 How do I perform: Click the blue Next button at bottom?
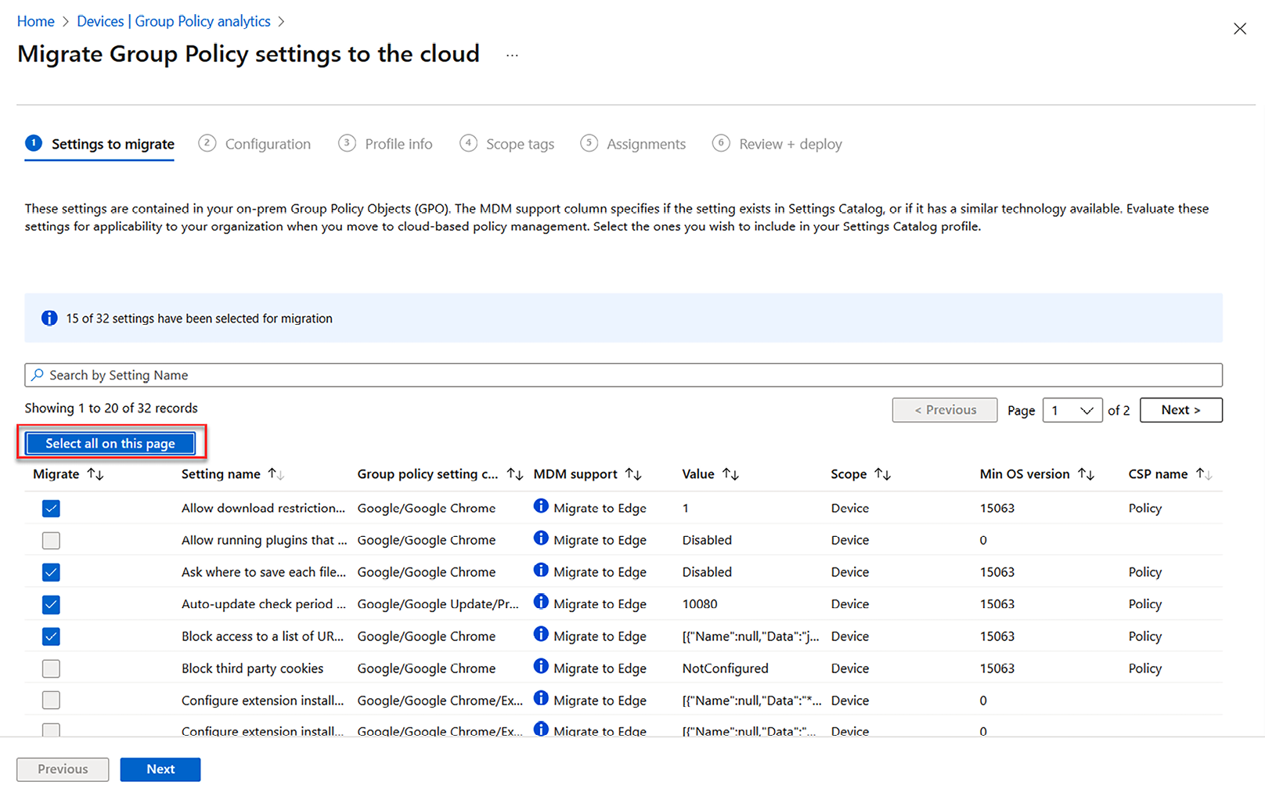click(x=160, y=769)
